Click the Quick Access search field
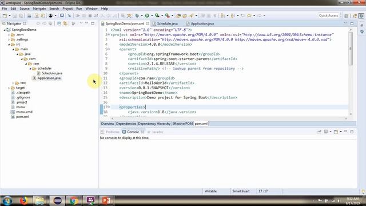Viewport: 366px width, 206px height. point(328,15)
